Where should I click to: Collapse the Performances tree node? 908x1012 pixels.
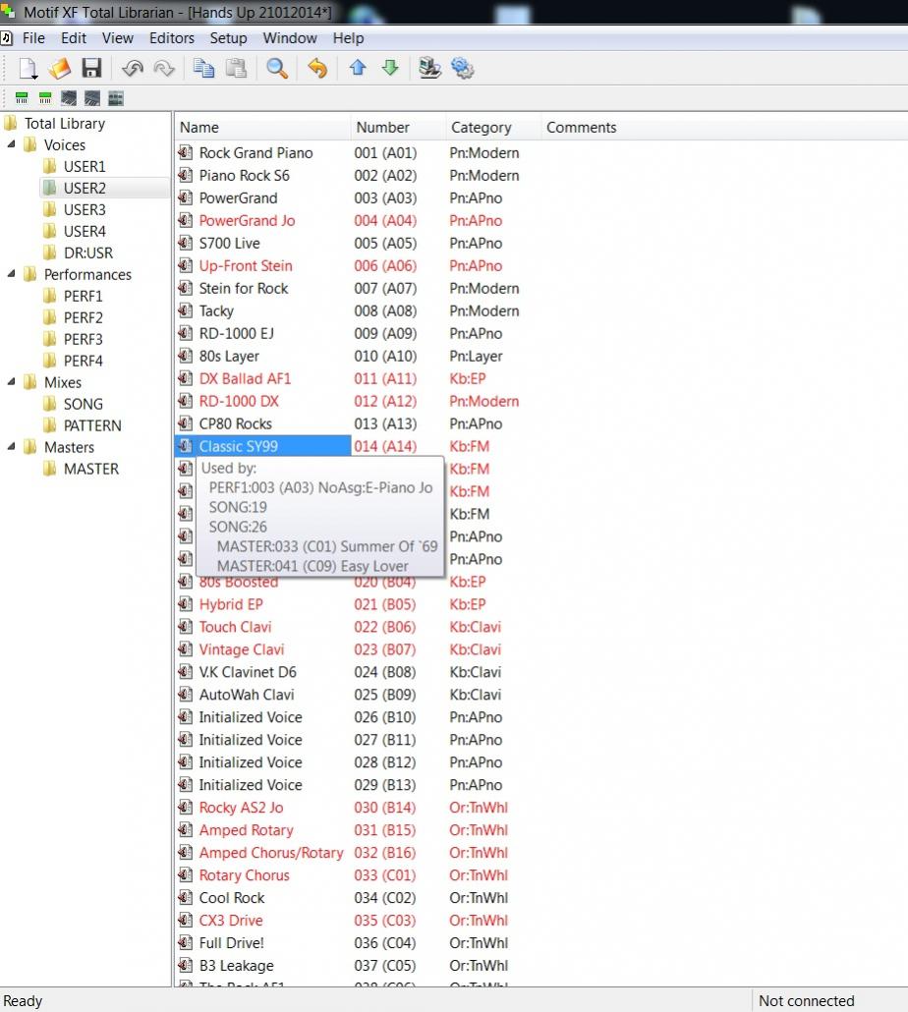11,274
